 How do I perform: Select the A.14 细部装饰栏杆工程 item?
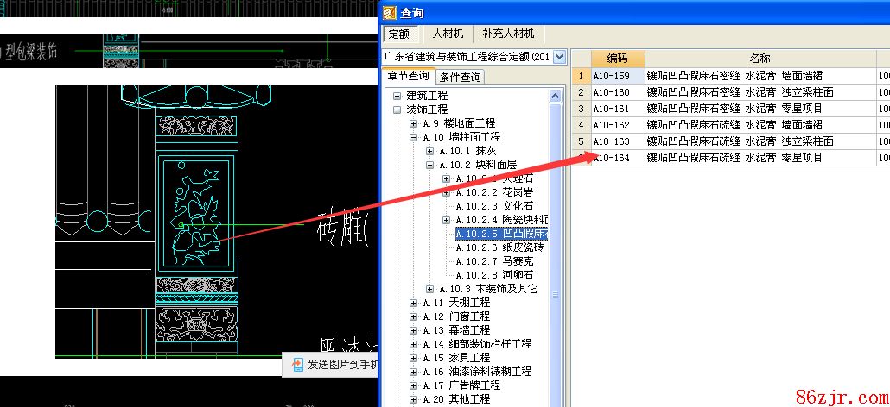tap(477, 344)
